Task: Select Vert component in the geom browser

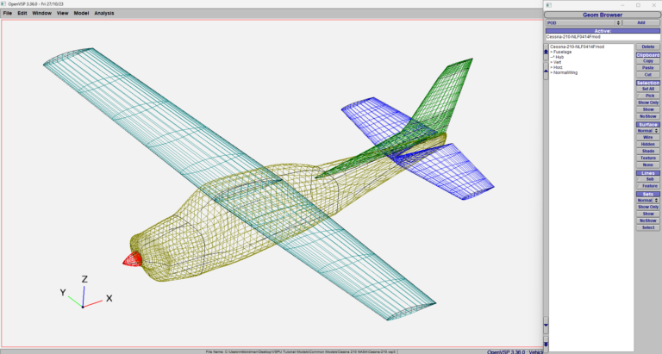Action: 559,62
